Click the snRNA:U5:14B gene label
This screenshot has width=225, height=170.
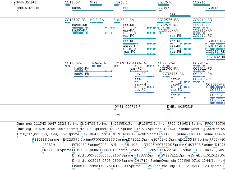(25, 2)
